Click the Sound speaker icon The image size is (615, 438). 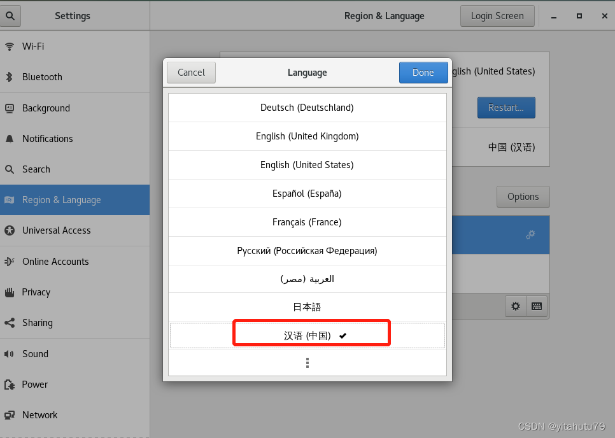click(x=10, y=354)
